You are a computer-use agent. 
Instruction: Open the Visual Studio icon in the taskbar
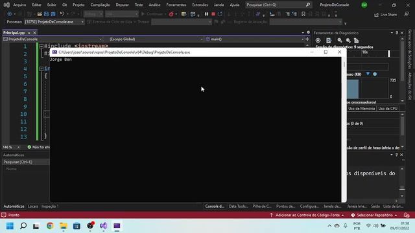[x=104, y=226]
